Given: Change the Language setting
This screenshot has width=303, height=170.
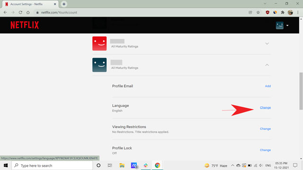Looking at the screenshot, I should click(265, 108).
